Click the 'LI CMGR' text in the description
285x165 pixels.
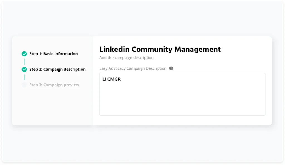[111, 79]
